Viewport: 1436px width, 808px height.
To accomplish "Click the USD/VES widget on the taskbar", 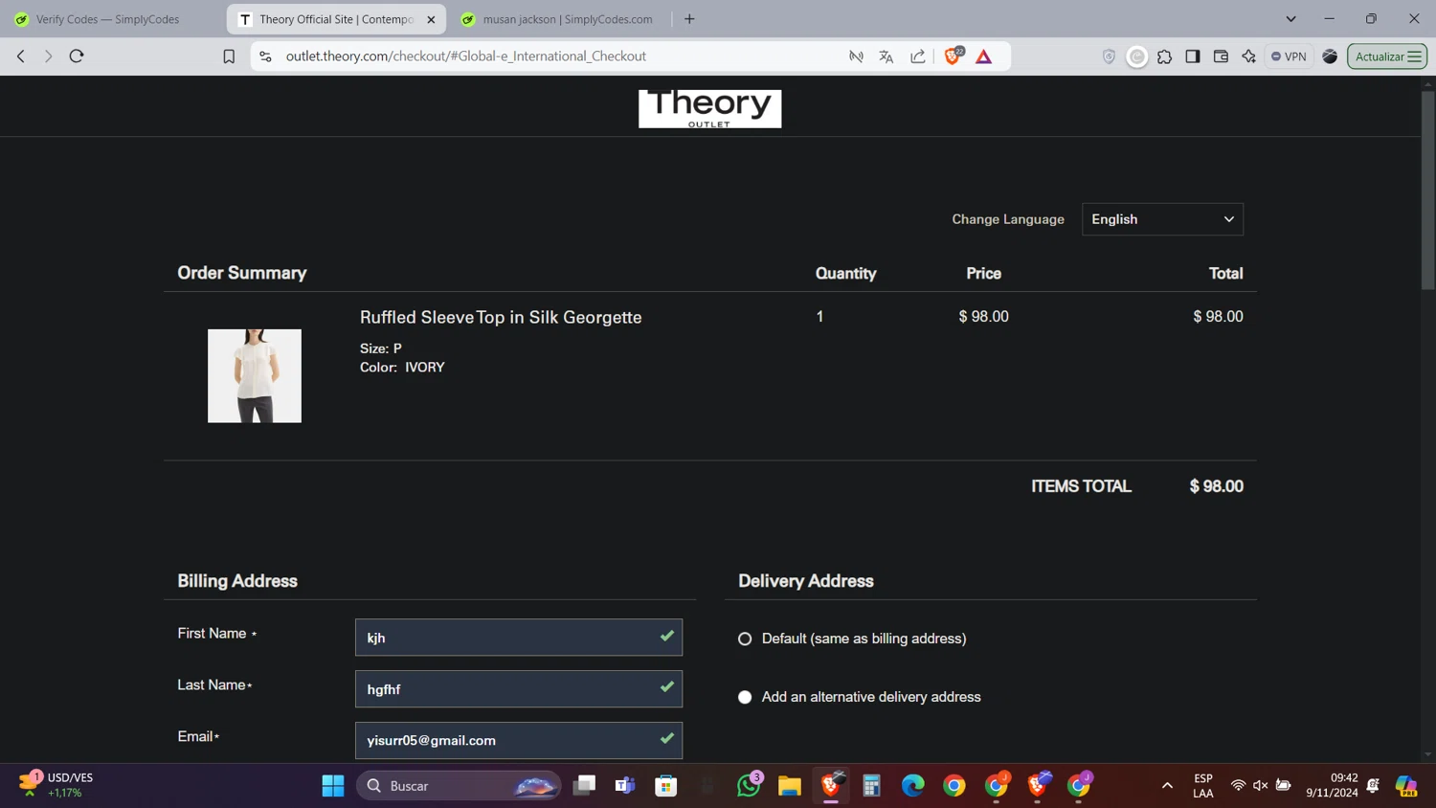I will [x=57, y=785].
